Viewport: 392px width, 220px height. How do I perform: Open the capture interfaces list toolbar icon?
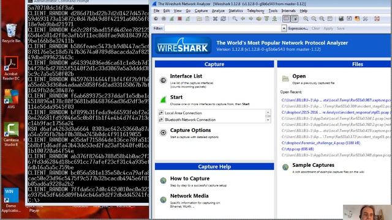click(156, 19)
